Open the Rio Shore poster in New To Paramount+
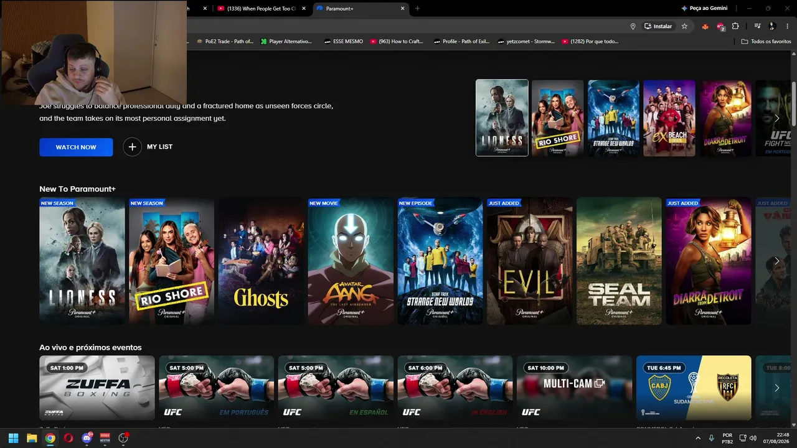Viewport: 797px width, 448px height. (171, 261)
